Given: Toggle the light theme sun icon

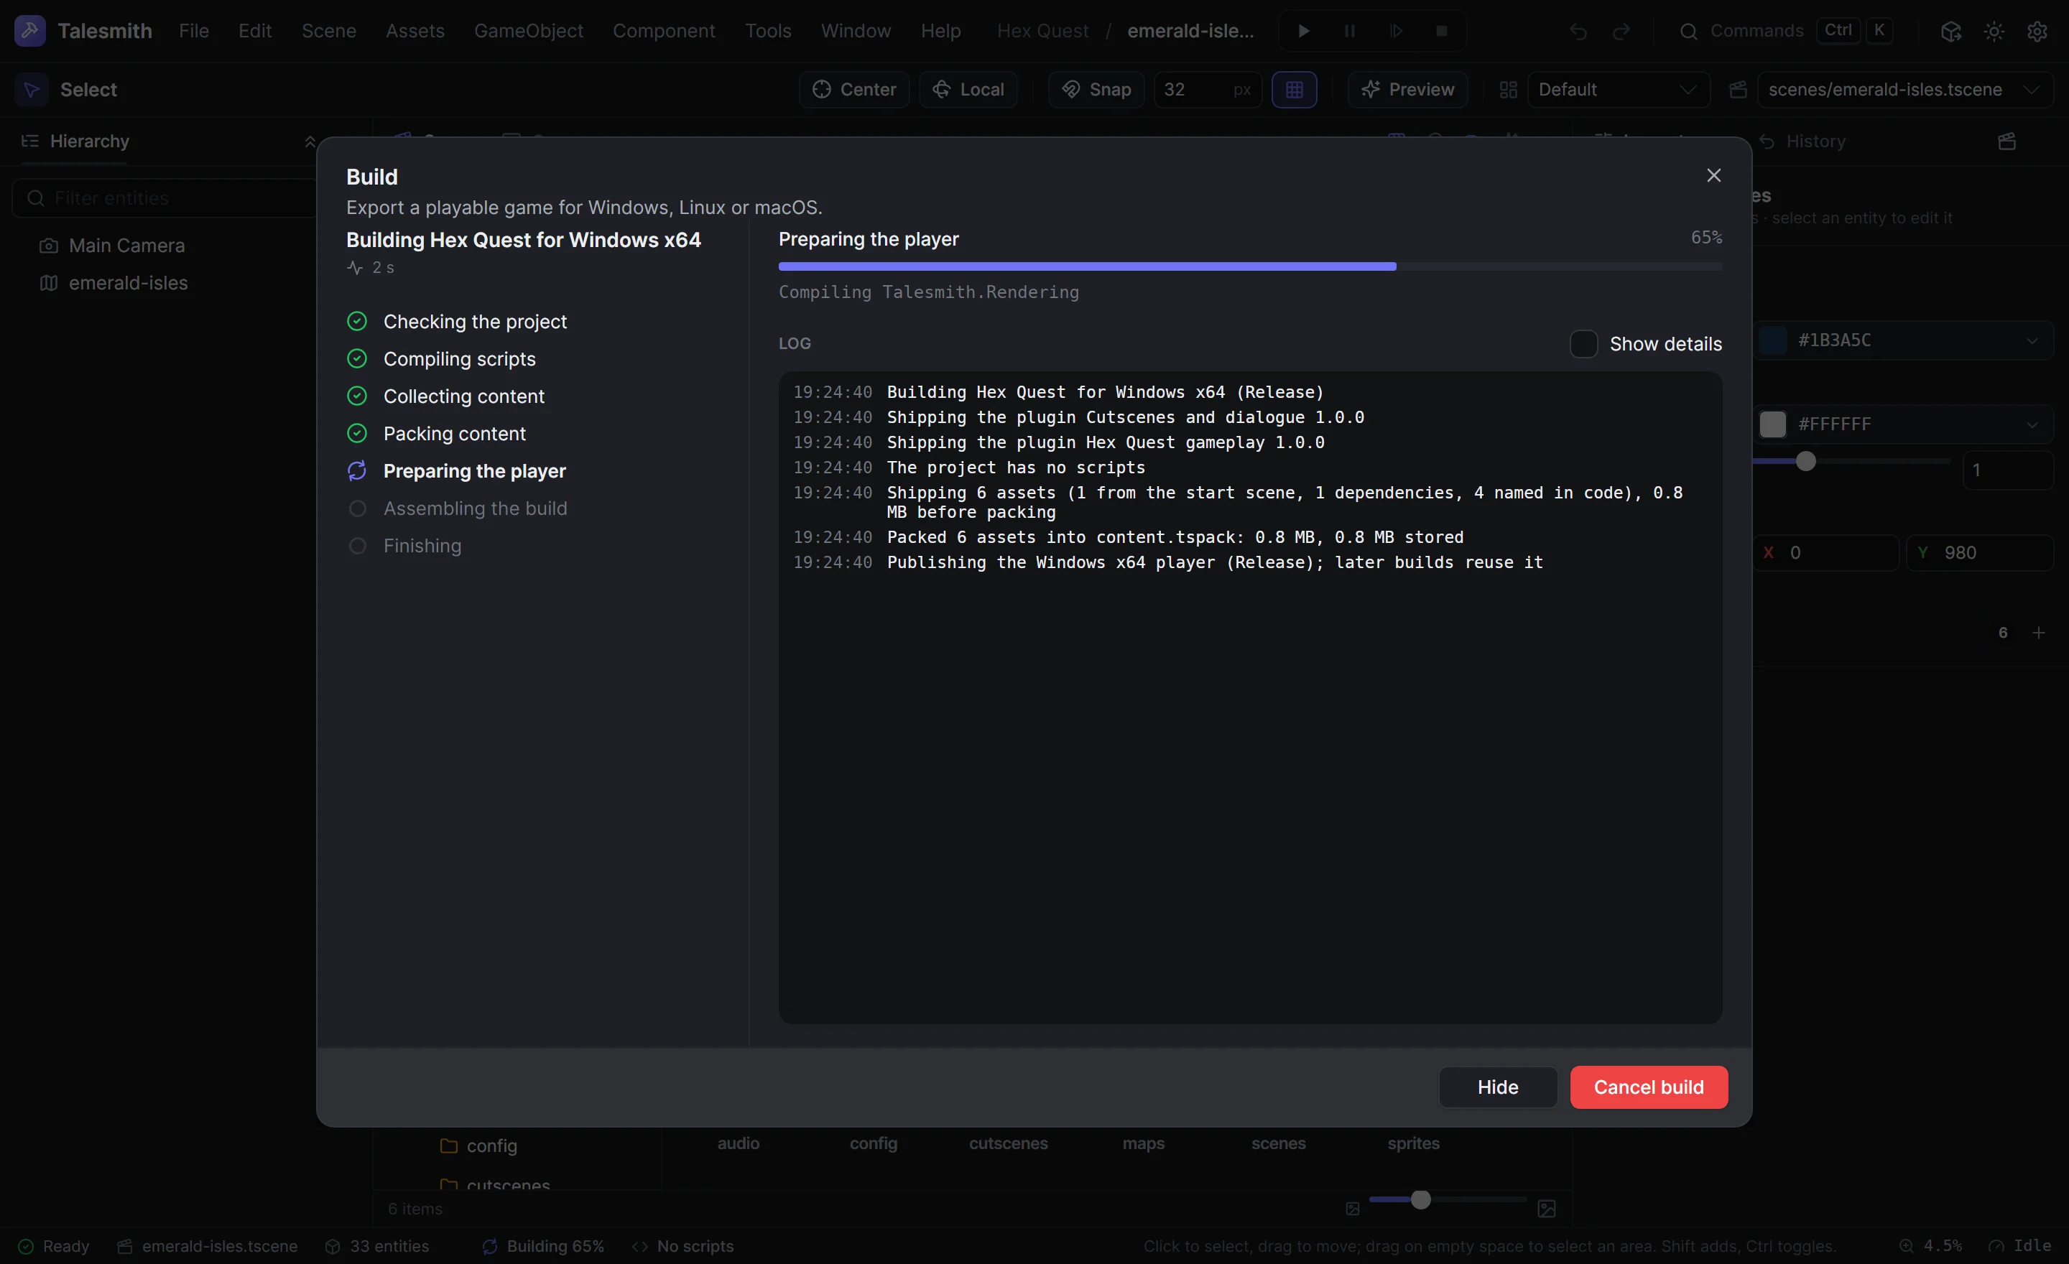Looking at the screenshot, I should 1994,31.
